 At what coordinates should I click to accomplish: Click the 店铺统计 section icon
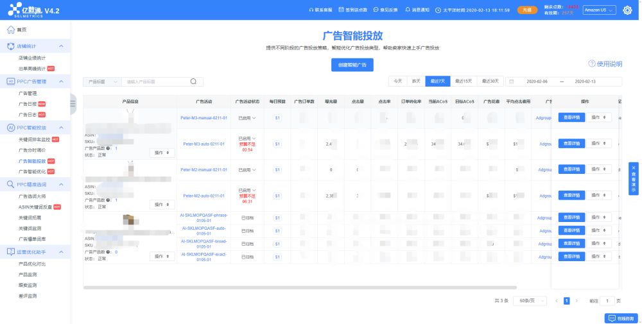click(11, 46)
